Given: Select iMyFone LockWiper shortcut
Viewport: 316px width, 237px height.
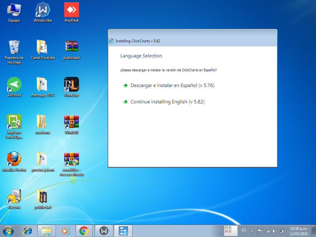Looking at the screenshot, I should point(14,127).
